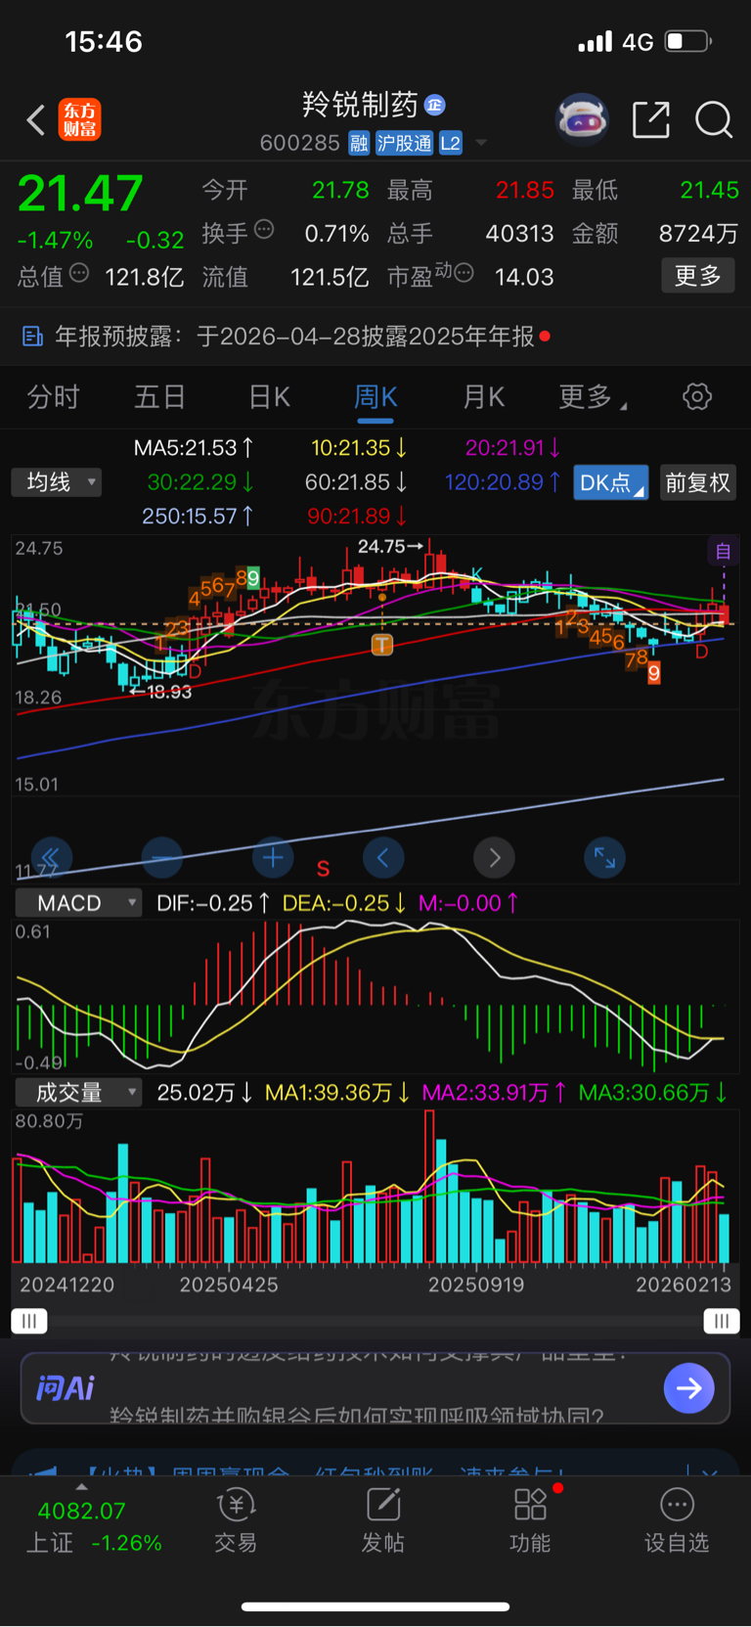Tap the 4G network status indicator
This screenshot has width=751, height=1627.
[x=639, y=42]
